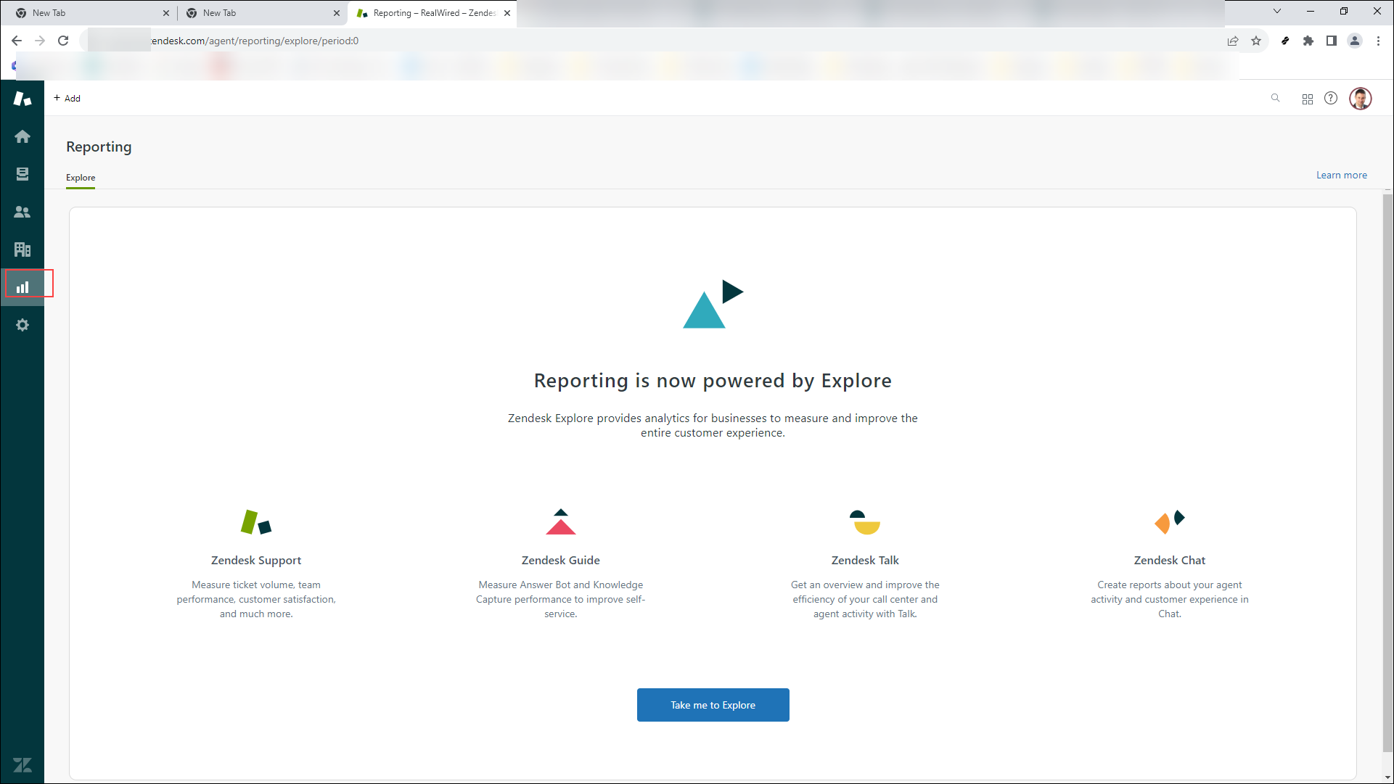Open the Views tickets icon in sidebar
1394x784 pixels.
pos(22,174)
